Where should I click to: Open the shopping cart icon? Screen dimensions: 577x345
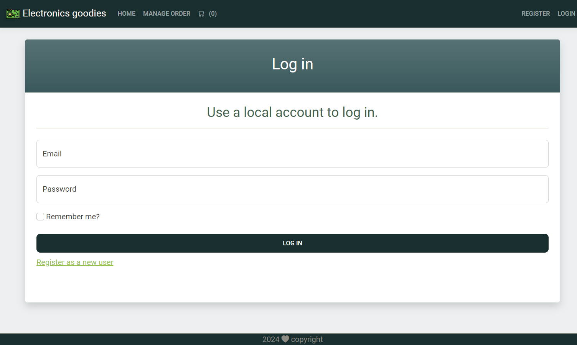(x=201, y=14)
